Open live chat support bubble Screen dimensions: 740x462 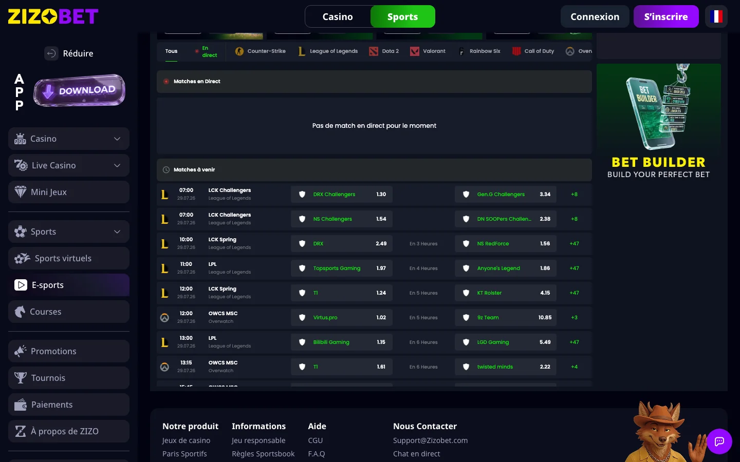(719, 441)
